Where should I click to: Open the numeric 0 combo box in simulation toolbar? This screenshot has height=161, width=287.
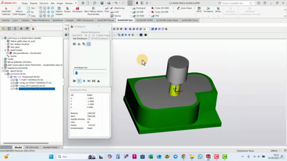click(147, 29)
